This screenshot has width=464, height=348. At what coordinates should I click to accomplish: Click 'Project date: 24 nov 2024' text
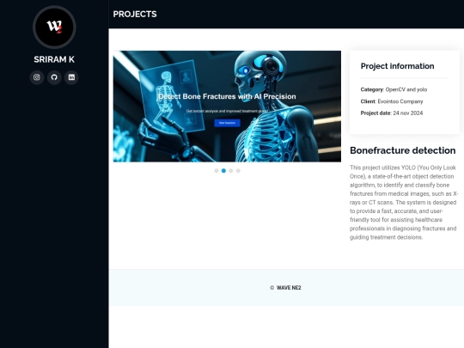click(x=392, y=113)
